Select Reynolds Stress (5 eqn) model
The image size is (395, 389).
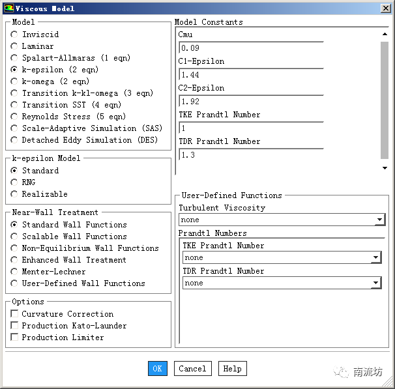(14, 117)
